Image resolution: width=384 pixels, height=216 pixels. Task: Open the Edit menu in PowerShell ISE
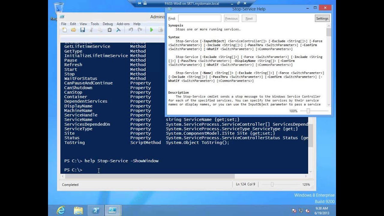[x=73, y=24]
